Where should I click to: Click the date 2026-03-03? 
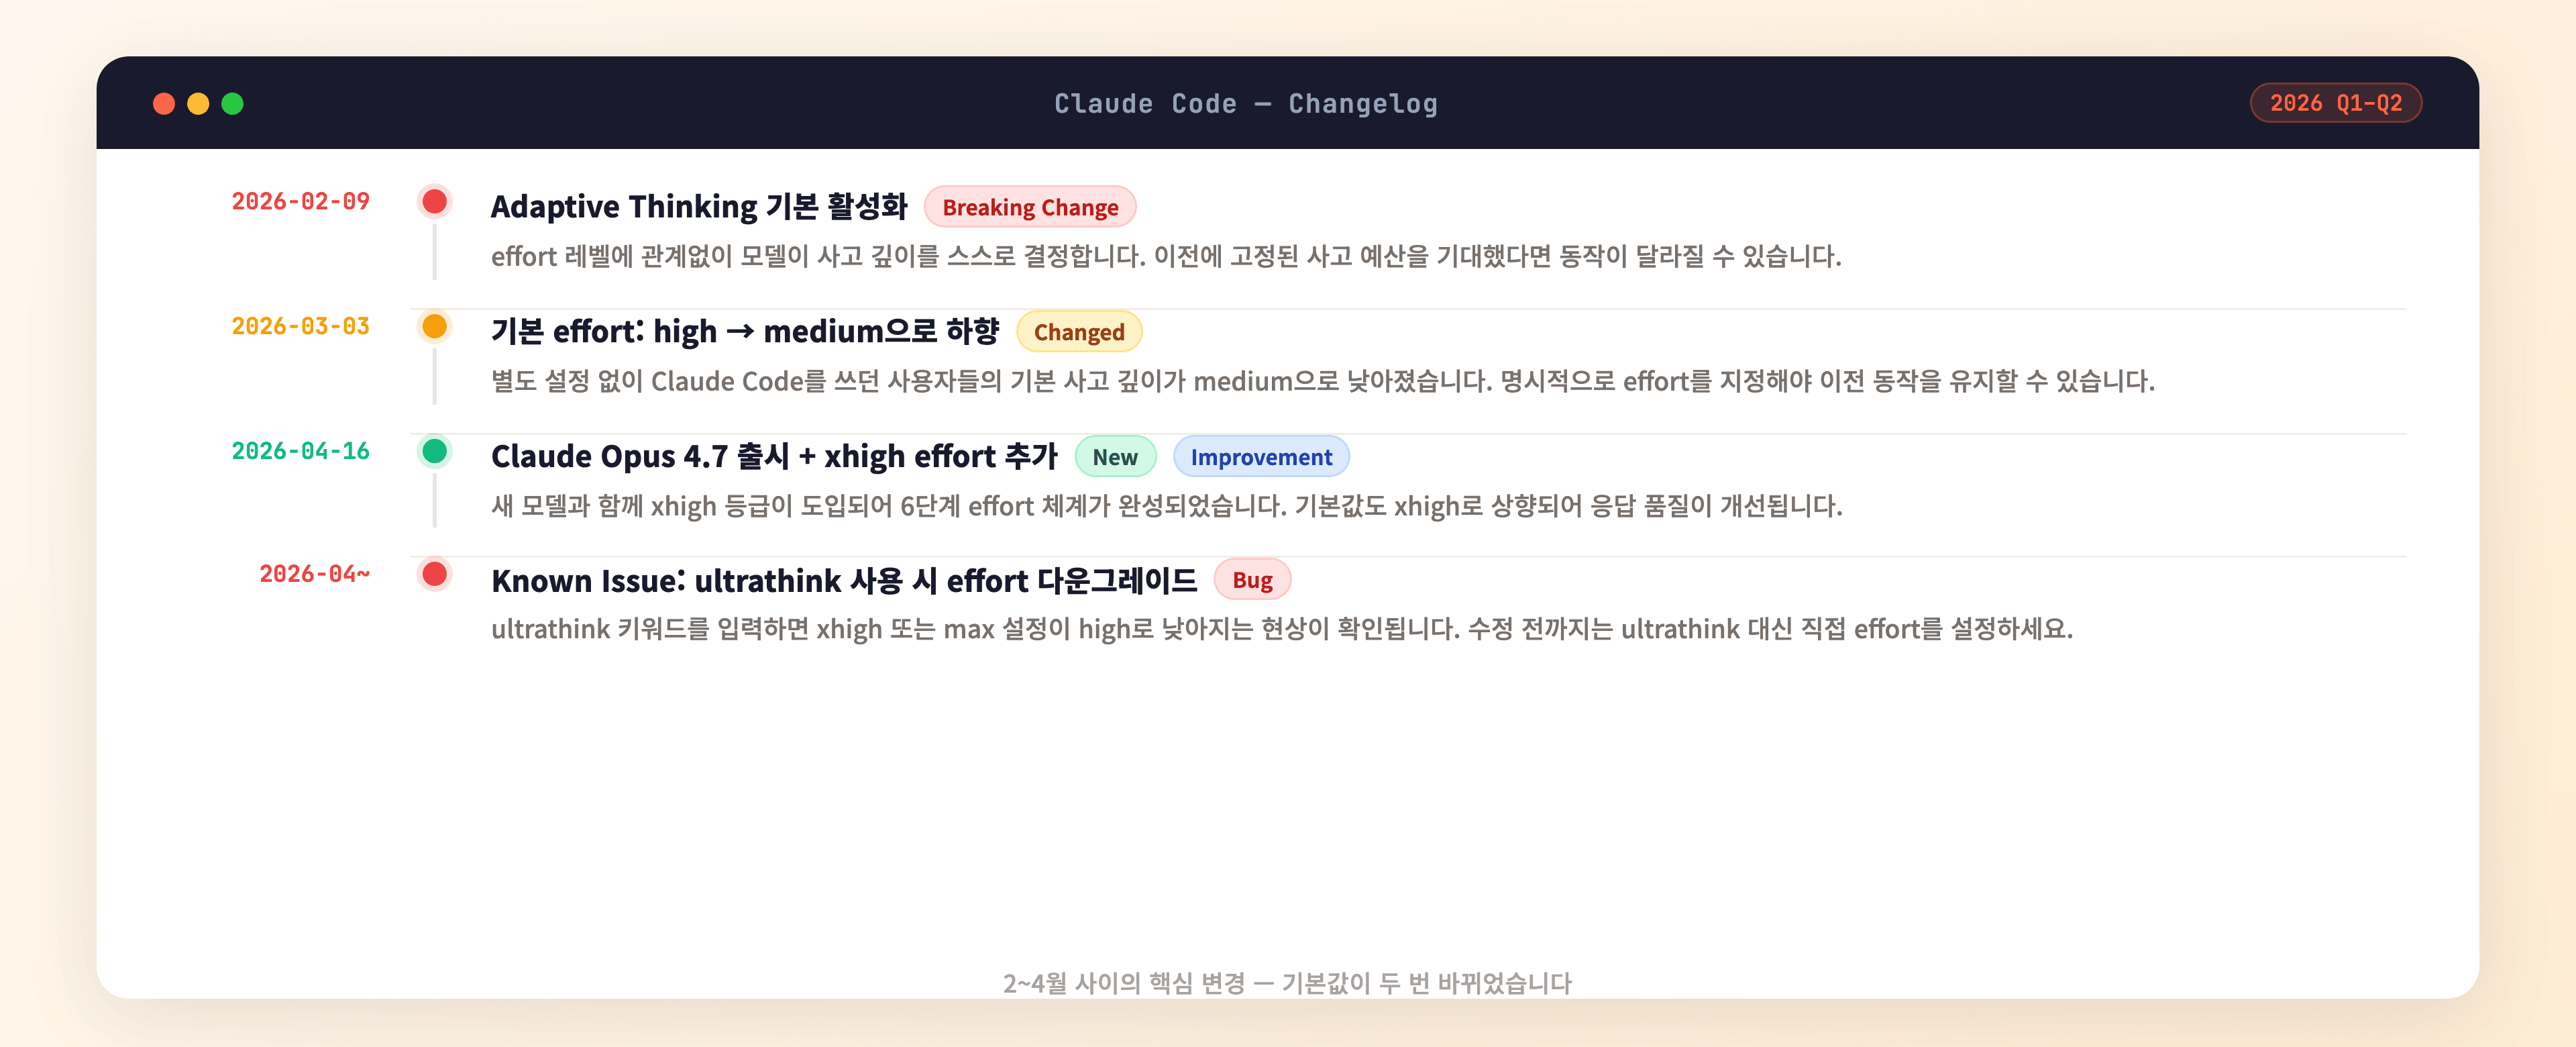click(x=300, y=326)
